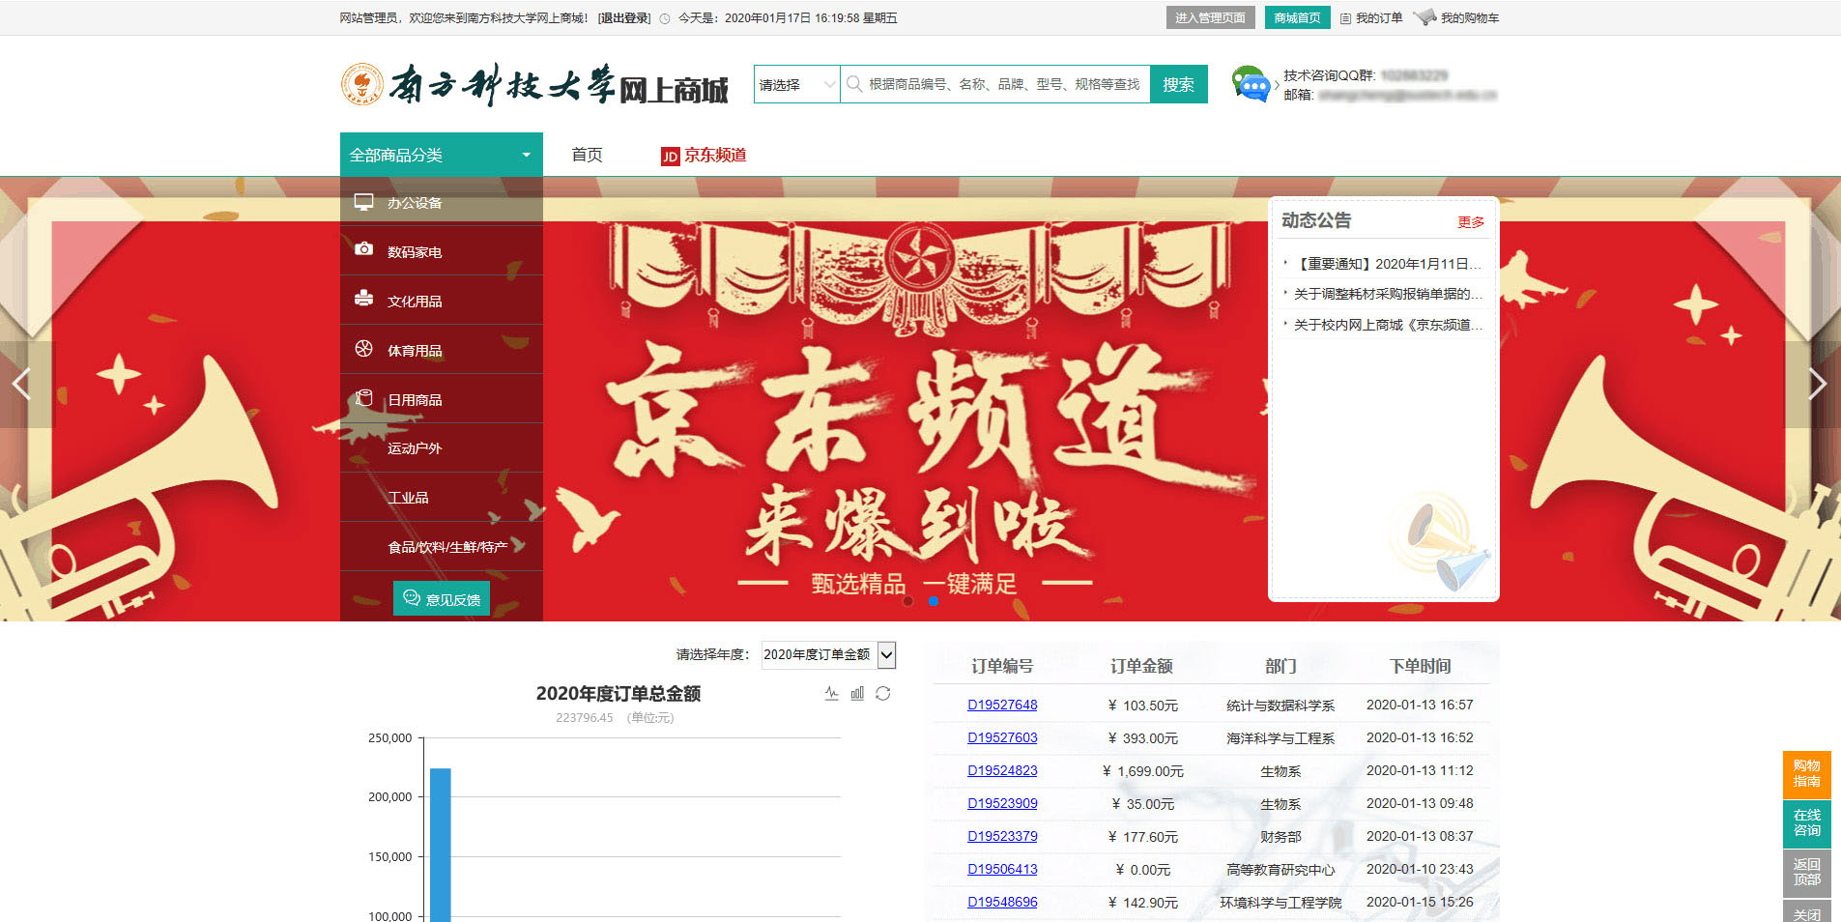This screenshot has height=922, width=1841.
Task: Click the 返回顶部 side button
Action: coord(1806,873)
